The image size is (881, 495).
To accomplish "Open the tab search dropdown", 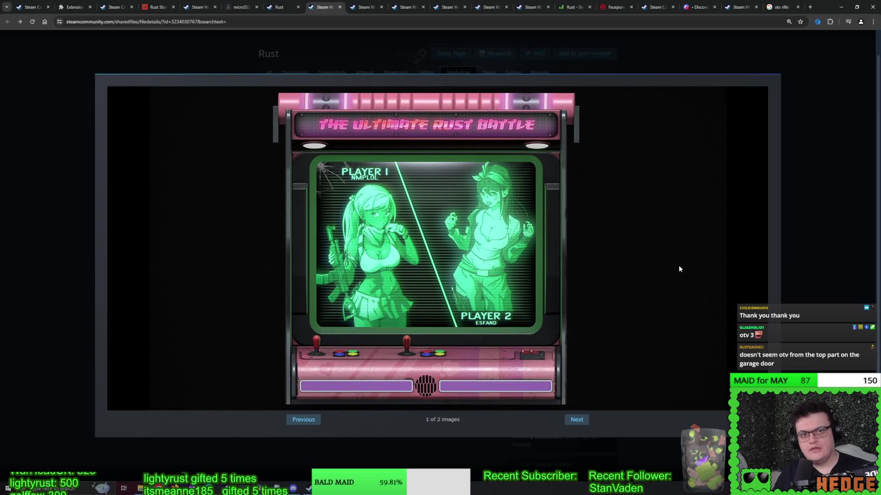I will point(6,7).
